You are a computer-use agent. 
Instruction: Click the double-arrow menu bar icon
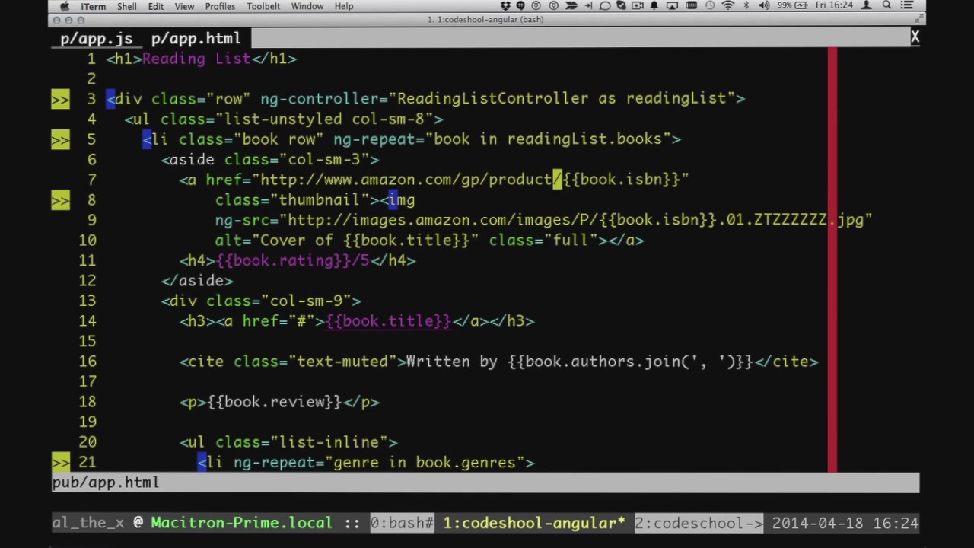coord(571,6)
